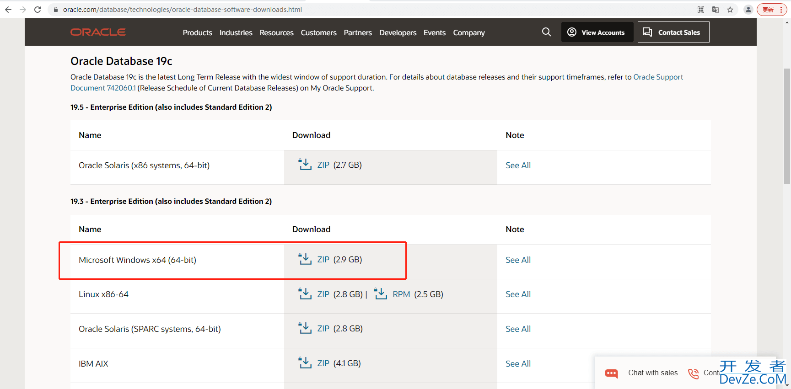Click the Contact Sales button
The height and width of the screenshot is (389, 791).
(x=673, y=32)
